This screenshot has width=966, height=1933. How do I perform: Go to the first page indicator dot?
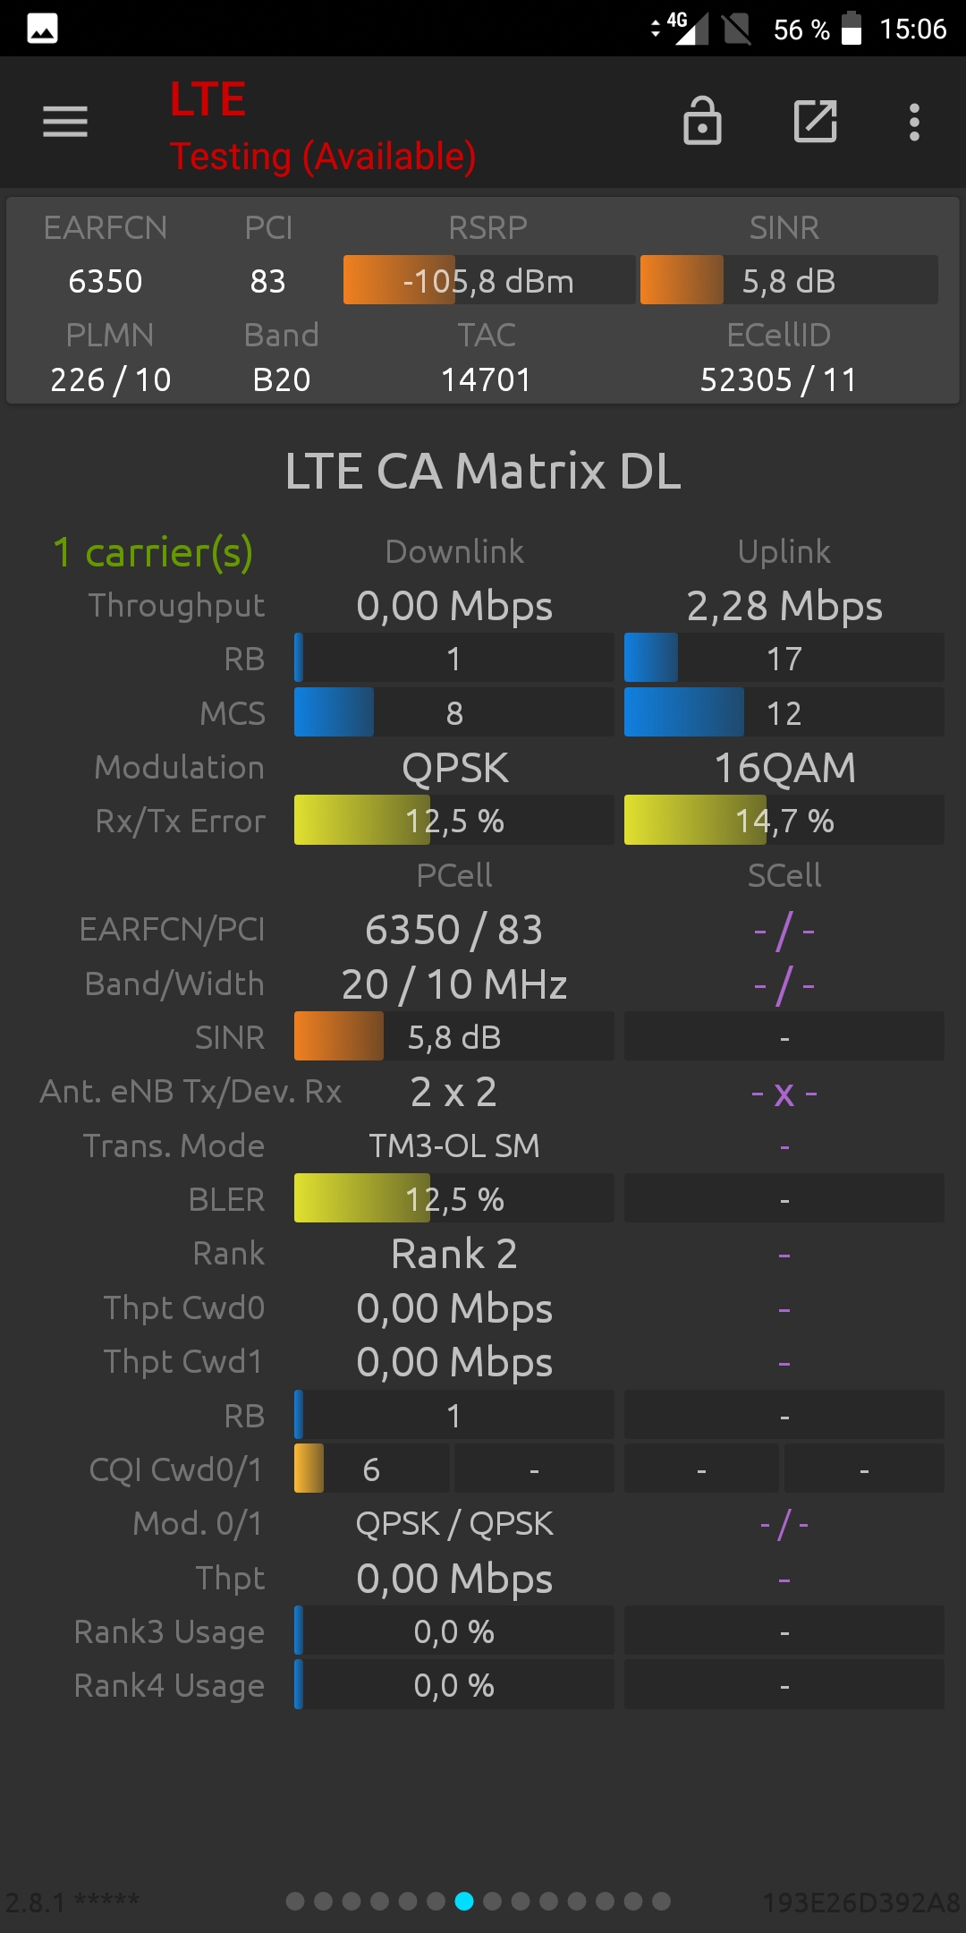point(295,1901)
